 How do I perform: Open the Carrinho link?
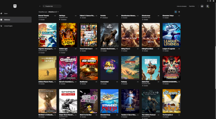[x=192, y=6]
